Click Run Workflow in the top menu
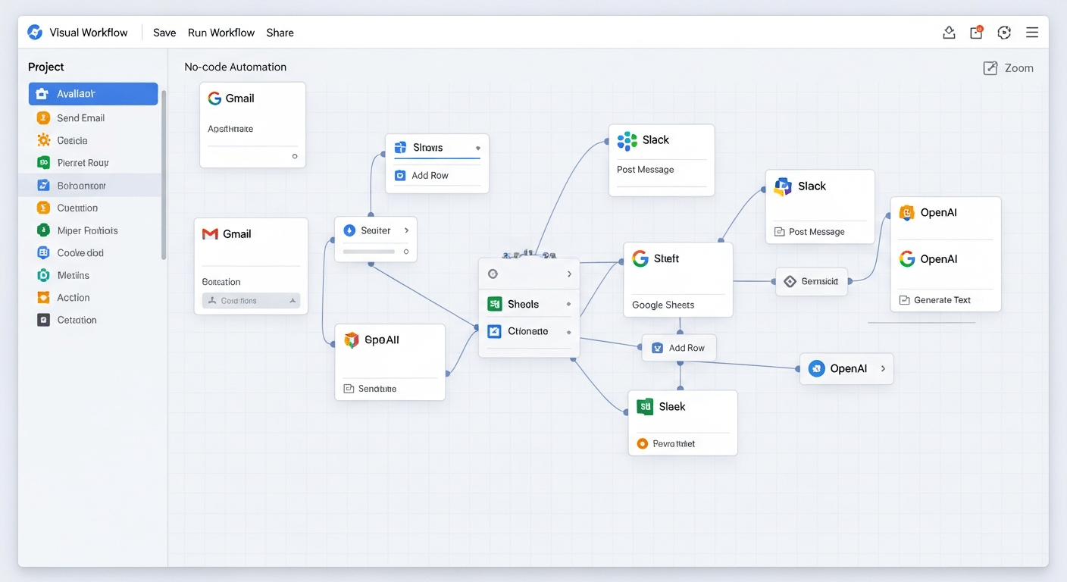1067x582 pixels. click(x=221, y=33)
